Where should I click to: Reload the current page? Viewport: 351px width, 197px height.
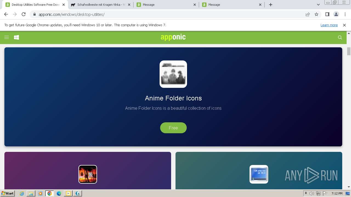pos(24,14)
